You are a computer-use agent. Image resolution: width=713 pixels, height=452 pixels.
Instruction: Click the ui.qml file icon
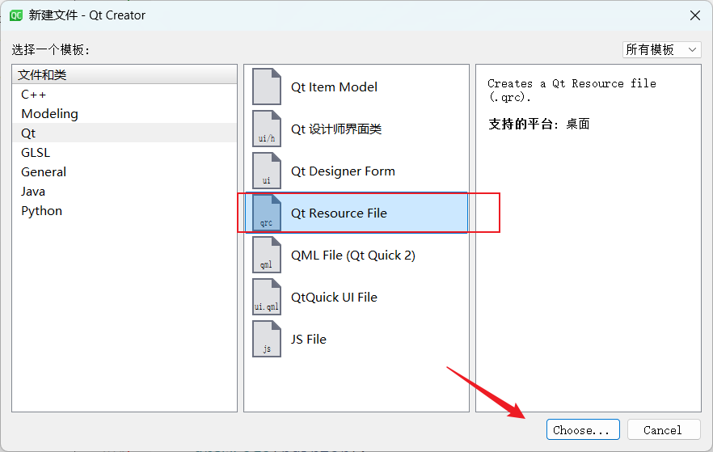click(x=267, y=297)
